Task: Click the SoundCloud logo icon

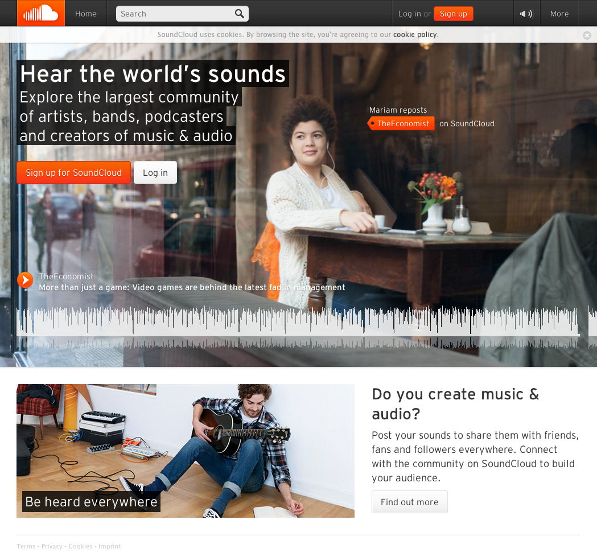Action: 40,13
